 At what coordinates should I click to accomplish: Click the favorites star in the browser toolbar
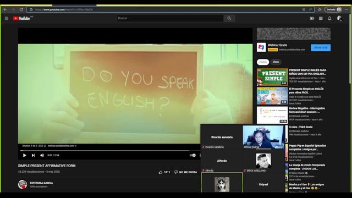tap(320, 9)
